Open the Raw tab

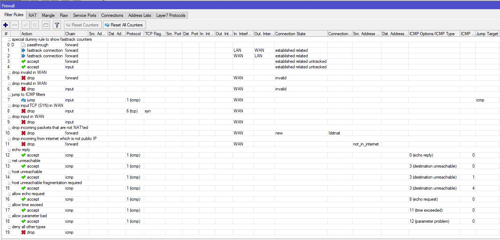coord(64,15)
